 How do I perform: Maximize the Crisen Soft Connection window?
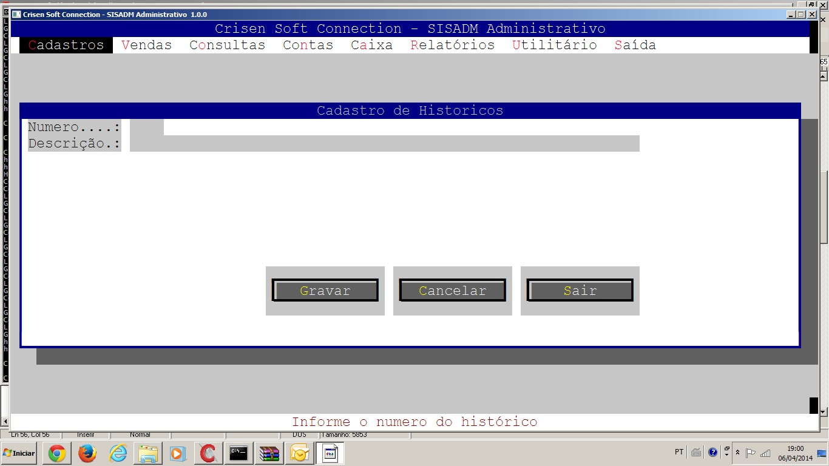click(x=801, y=15)
